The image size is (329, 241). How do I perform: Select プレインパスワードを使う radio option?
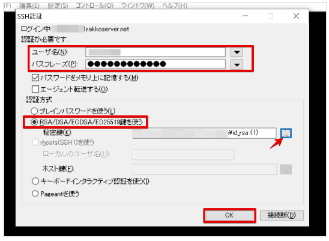pos(34,111)
